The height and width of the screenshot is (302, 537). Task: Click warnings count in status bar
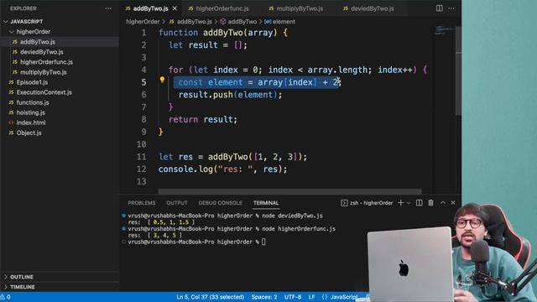point(6,297)
